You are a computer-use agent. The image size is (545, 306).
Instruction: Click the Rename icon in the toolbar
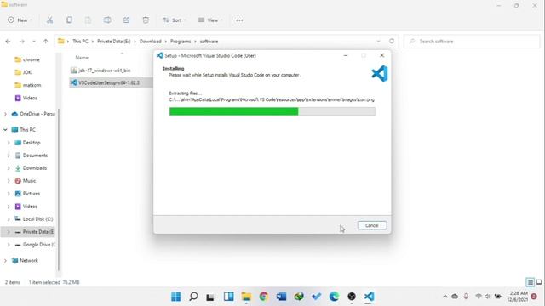pyautogui.click(x=107, y=20)
